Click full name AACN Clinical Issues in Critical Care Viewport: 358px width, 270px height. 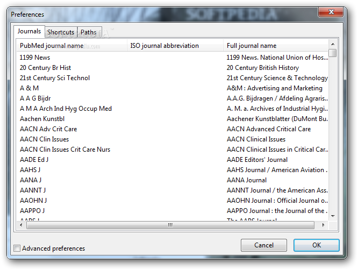tap(277, 150)
